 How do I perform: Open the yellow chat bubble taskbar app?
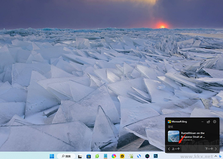point(122,156)
